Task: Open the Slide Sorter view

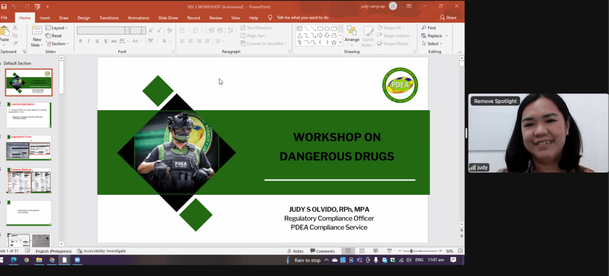Action: pyautogui.click(x=361, y=251)
